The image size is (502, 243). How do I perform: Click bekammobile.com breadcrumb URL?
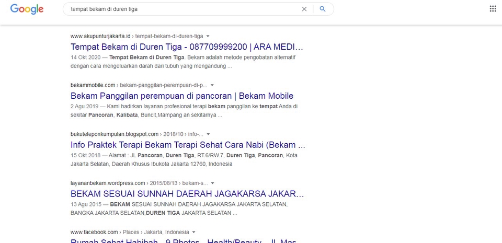(139, 85)
